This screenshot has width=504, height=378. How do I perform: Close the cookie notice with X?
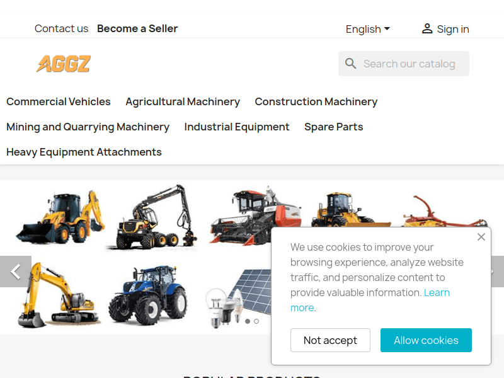point(481,237)
